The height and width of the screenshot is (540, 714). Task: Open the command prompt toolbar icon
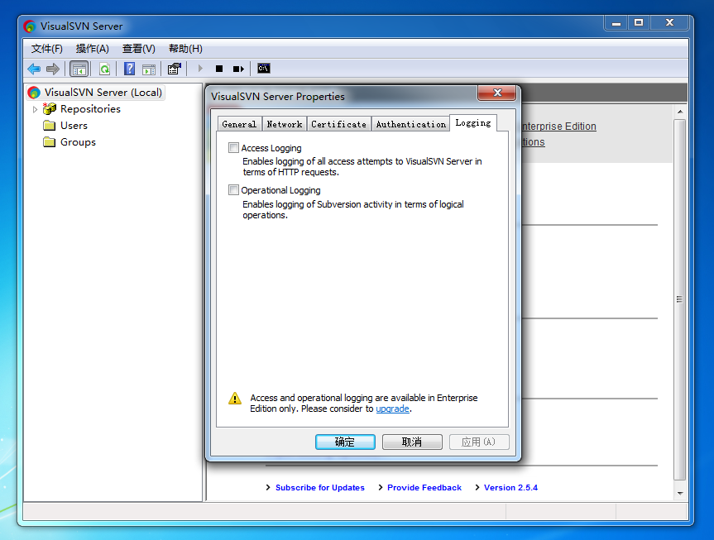point(264,69)
